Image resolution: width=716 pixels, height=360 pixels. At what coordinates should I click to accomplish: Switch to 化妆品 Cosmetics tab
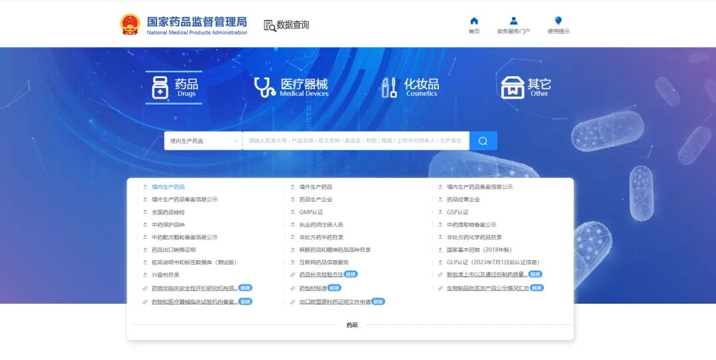pyautogui.click(x=410, y=87)
